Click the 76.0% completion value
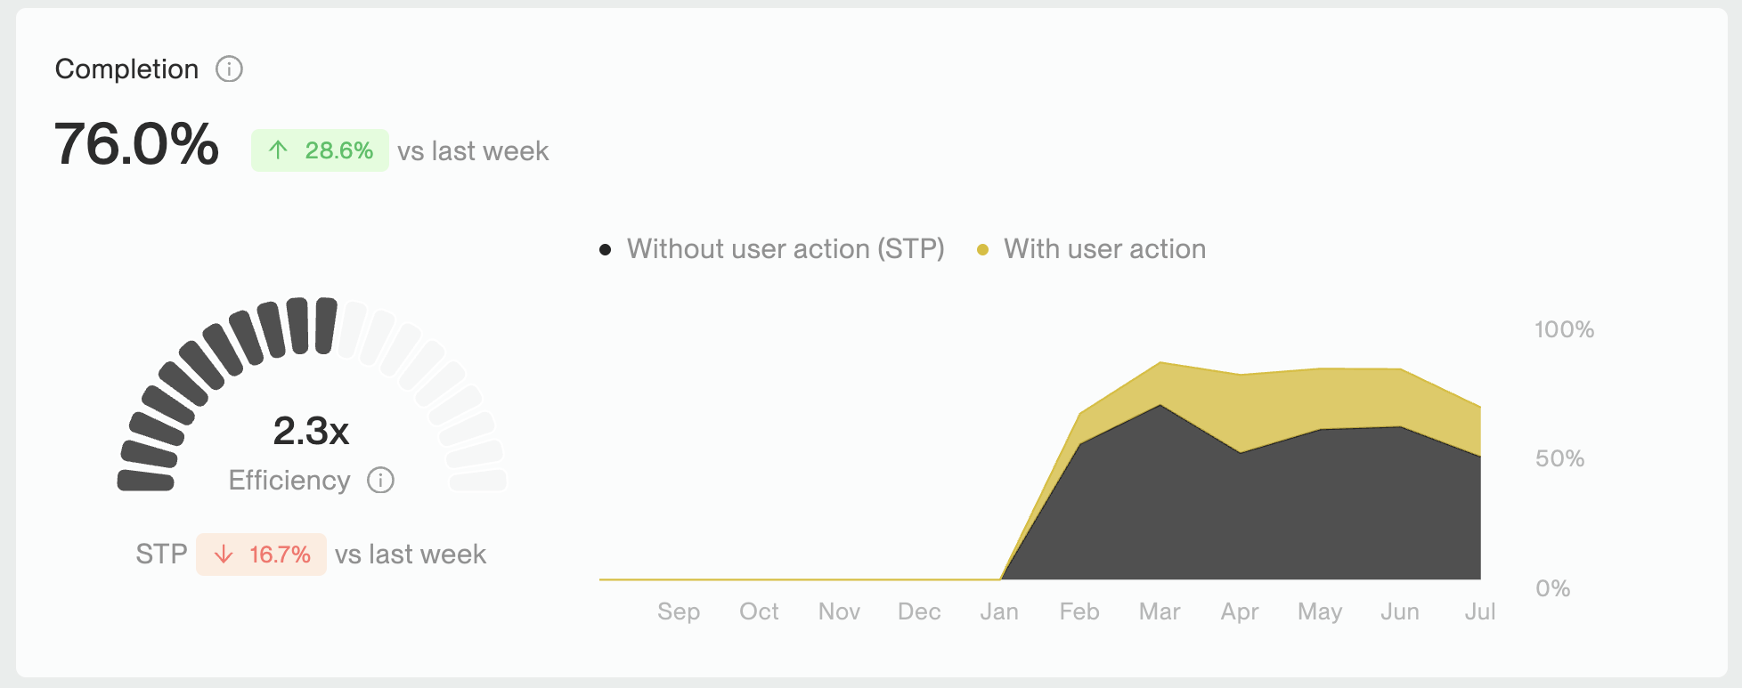The image size is (1742, 688). (136, 144)
